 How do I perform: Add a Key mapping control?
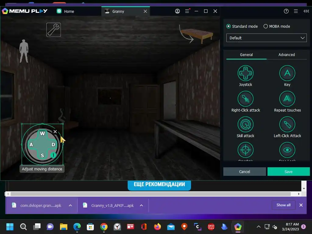pyautogui.click(x=287, y=73)
